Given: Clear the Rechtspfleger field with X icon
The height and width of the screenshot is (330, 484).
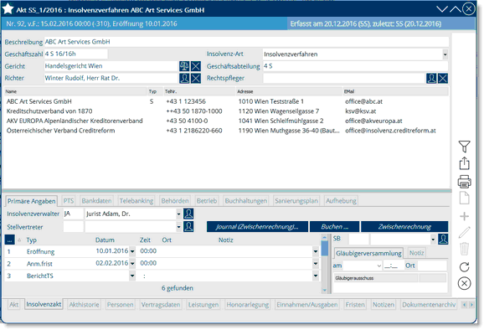Looking at the screenshot, I should pyautogui.click(x=443, y=79).
